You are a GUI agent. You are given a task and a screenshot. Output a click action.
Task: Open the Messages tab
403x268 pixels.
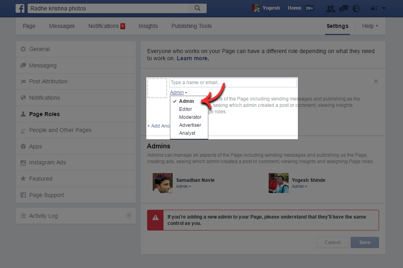tap(62, 26)
